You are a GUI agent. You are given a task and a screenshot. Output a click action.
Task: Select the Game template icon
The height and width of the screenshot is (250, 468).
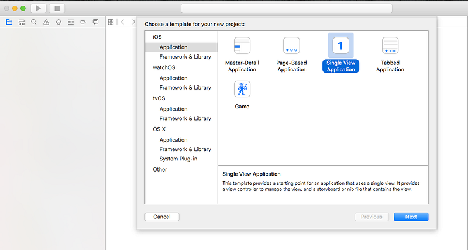[x=242, y=89]
